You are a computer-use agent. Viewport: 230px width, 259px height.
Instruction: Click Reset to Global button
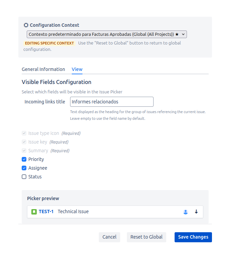[146, 237]
